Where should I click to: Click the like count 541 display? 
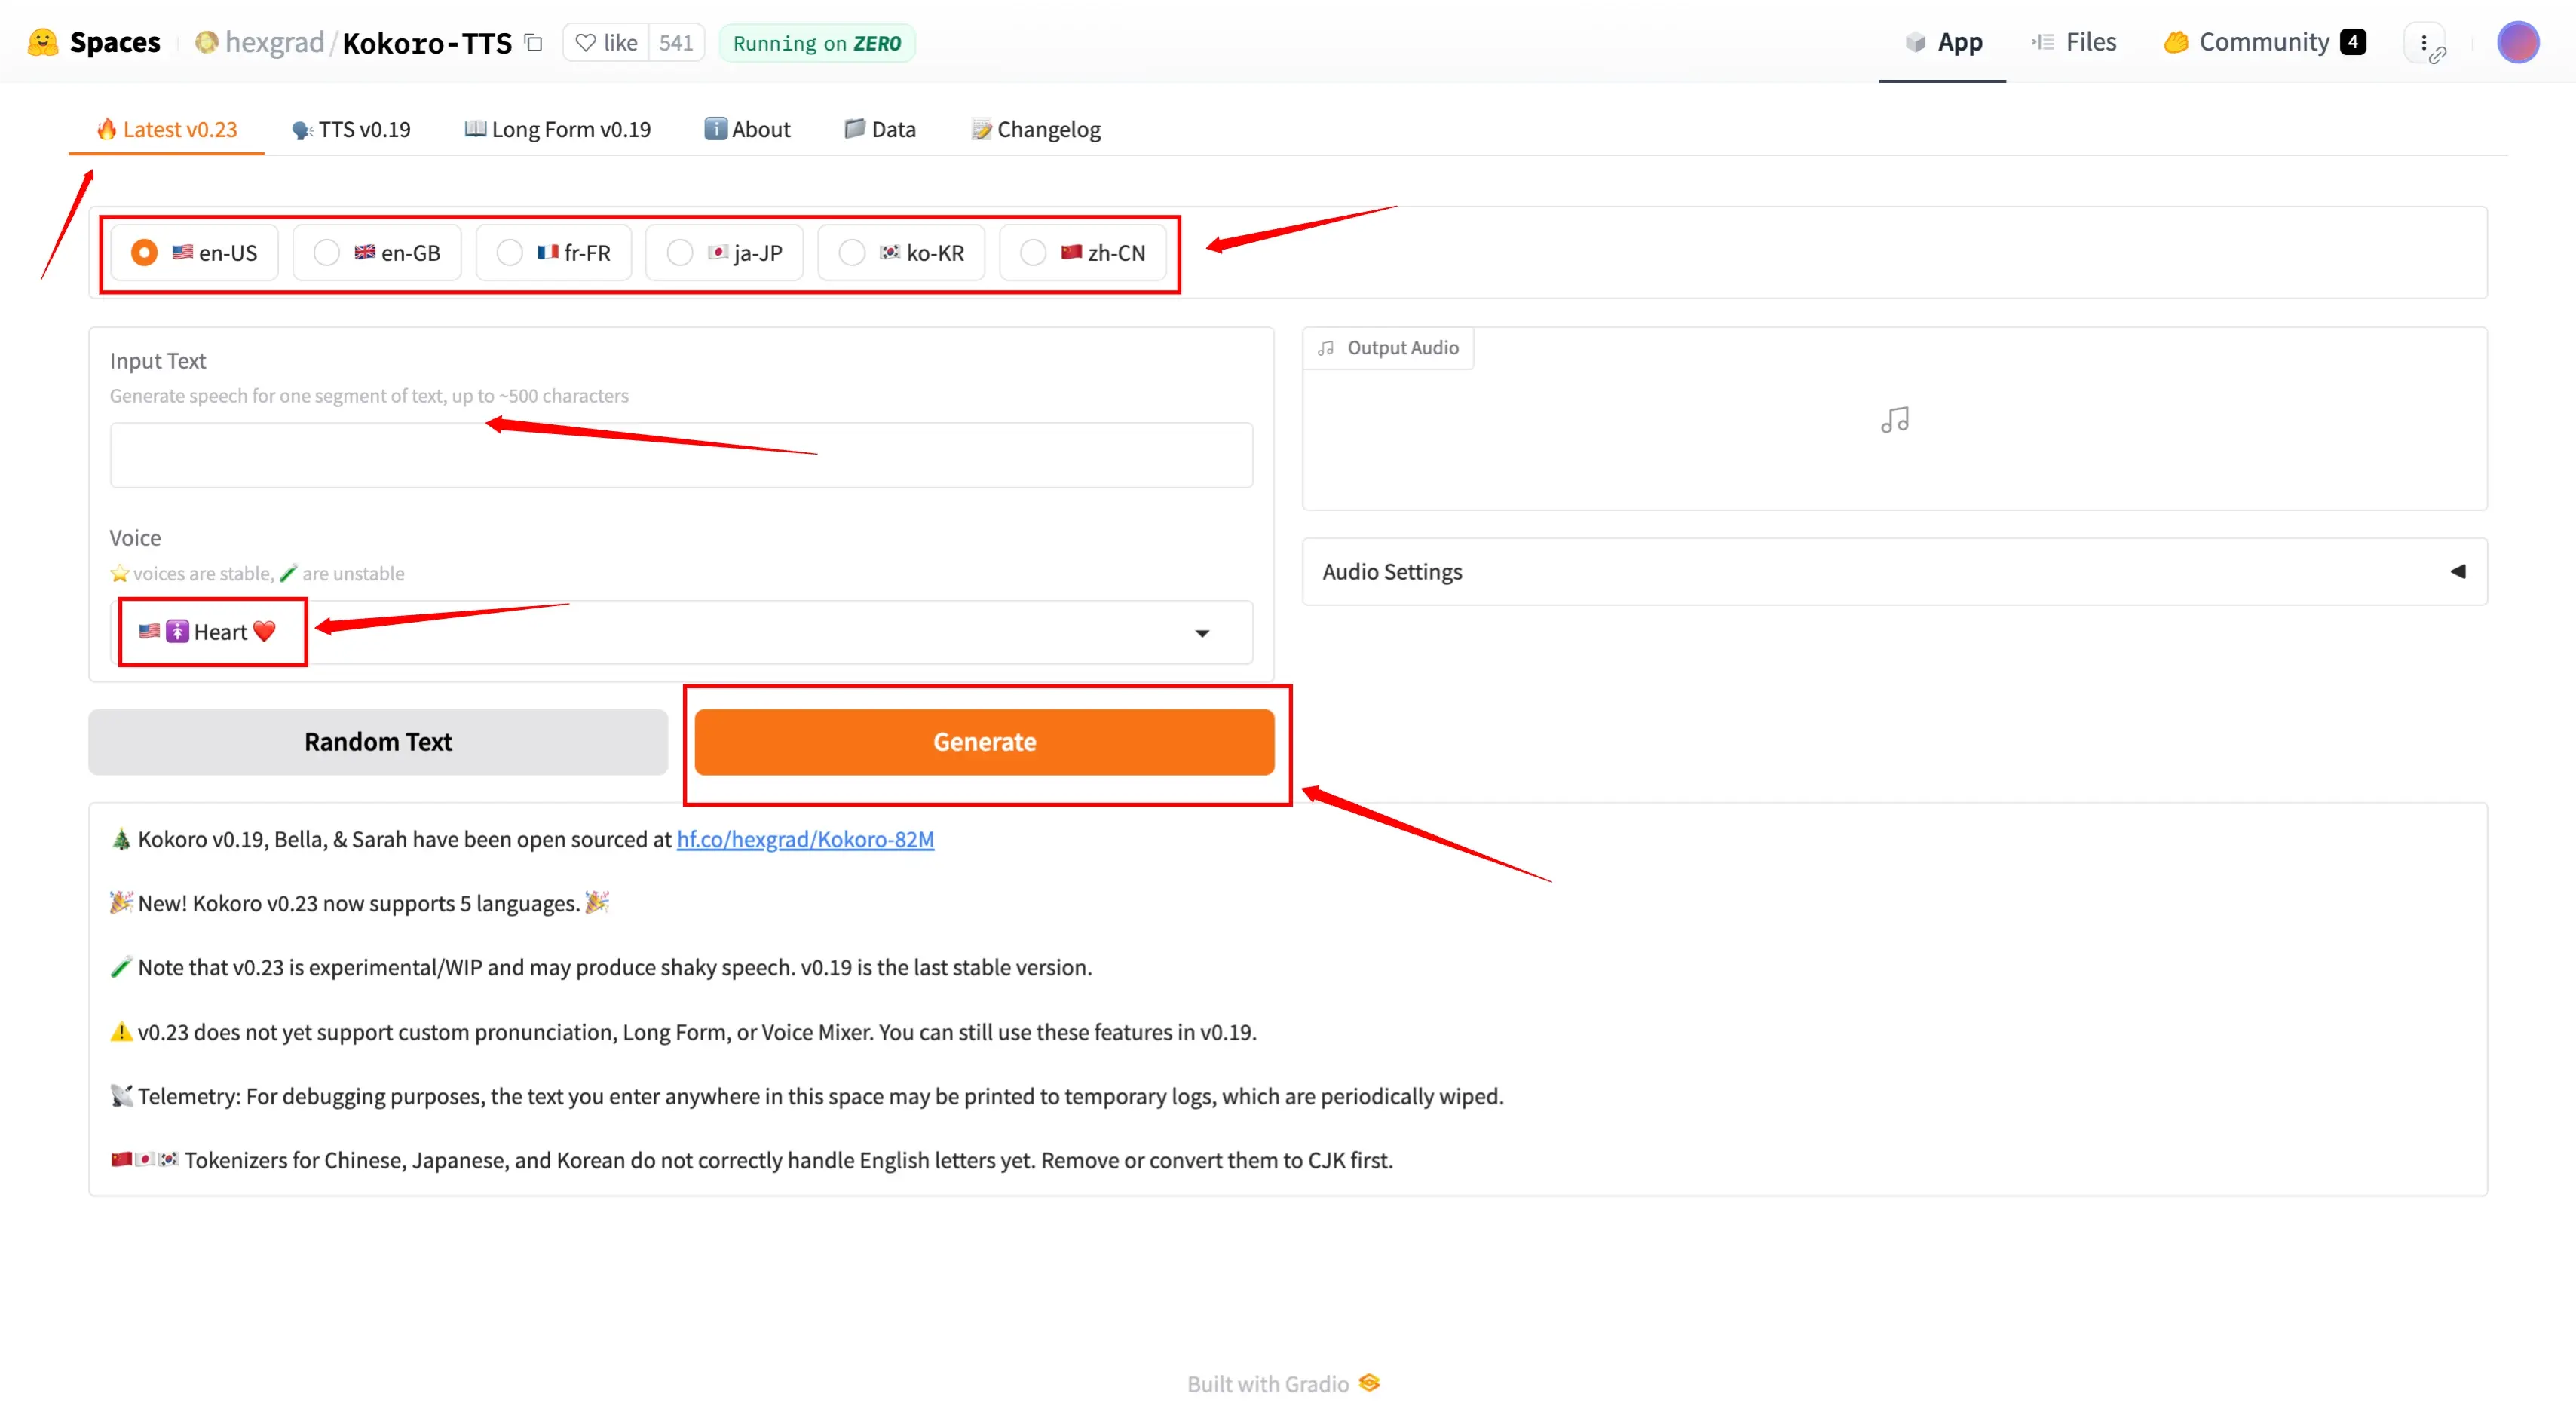[675, 42]
